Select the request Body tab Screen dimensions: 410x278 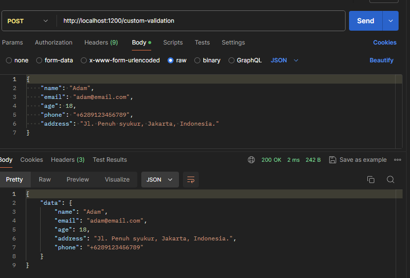[x=141, y=42]
